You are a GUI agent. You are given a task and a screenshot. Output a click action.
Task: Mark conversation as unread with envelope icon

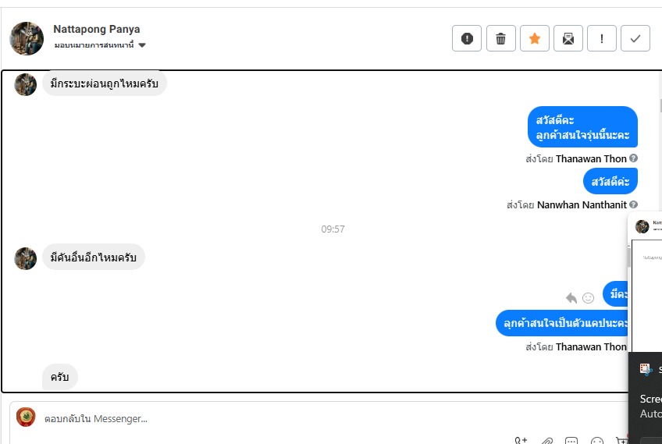coord(568,38)
